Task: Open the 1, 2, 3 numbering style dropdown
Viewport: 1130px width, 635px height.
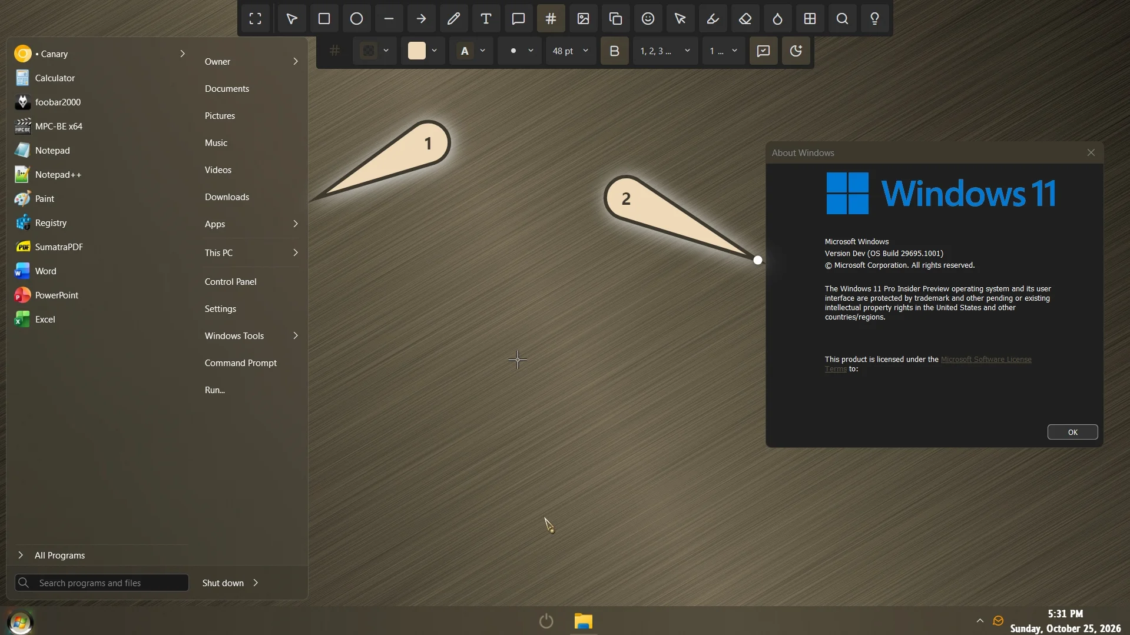Action: pos(665,51)
